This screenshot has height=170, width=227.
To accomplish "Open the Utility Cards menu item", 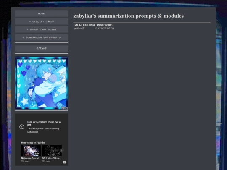I will tap(41, 21).
